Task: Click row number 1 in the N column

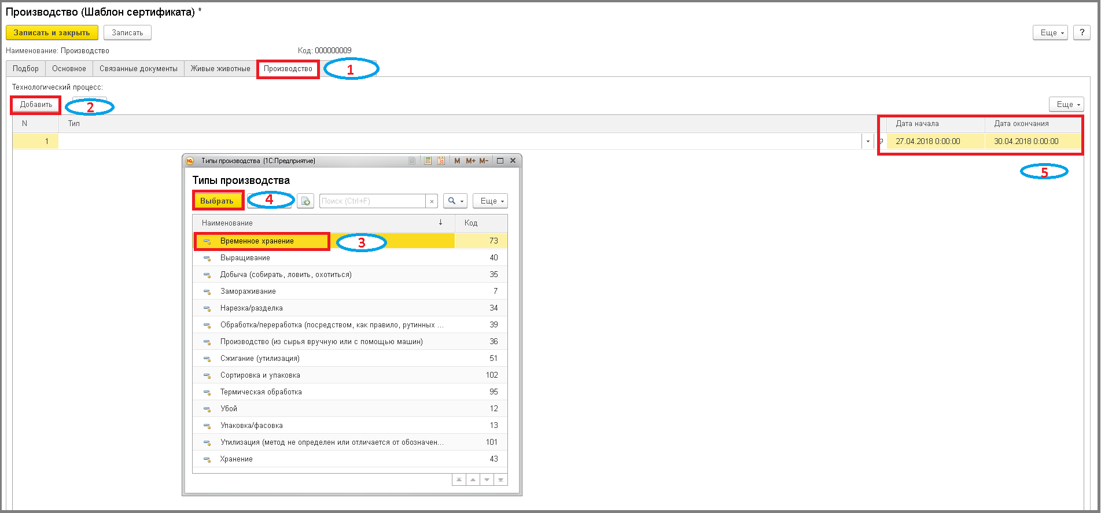Action: click(35, 141)
